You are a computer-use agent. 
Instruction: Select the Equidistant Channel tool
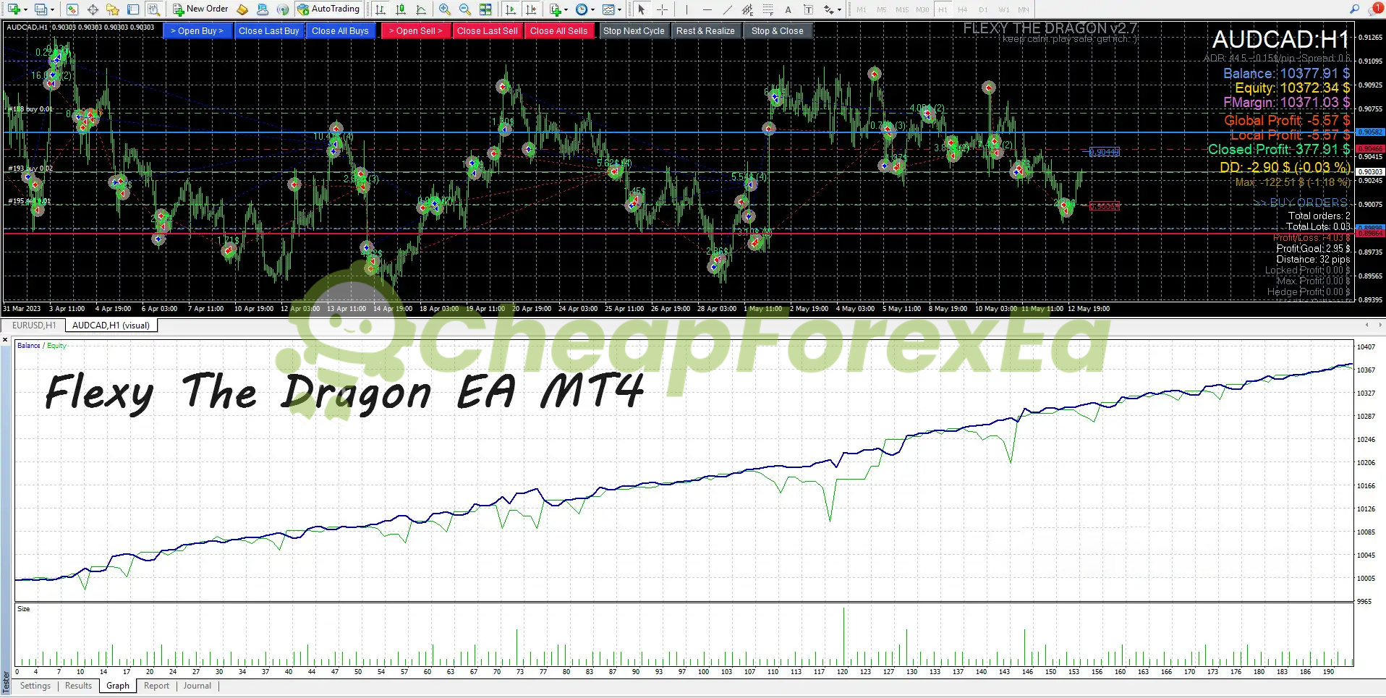tap(747, 9)
